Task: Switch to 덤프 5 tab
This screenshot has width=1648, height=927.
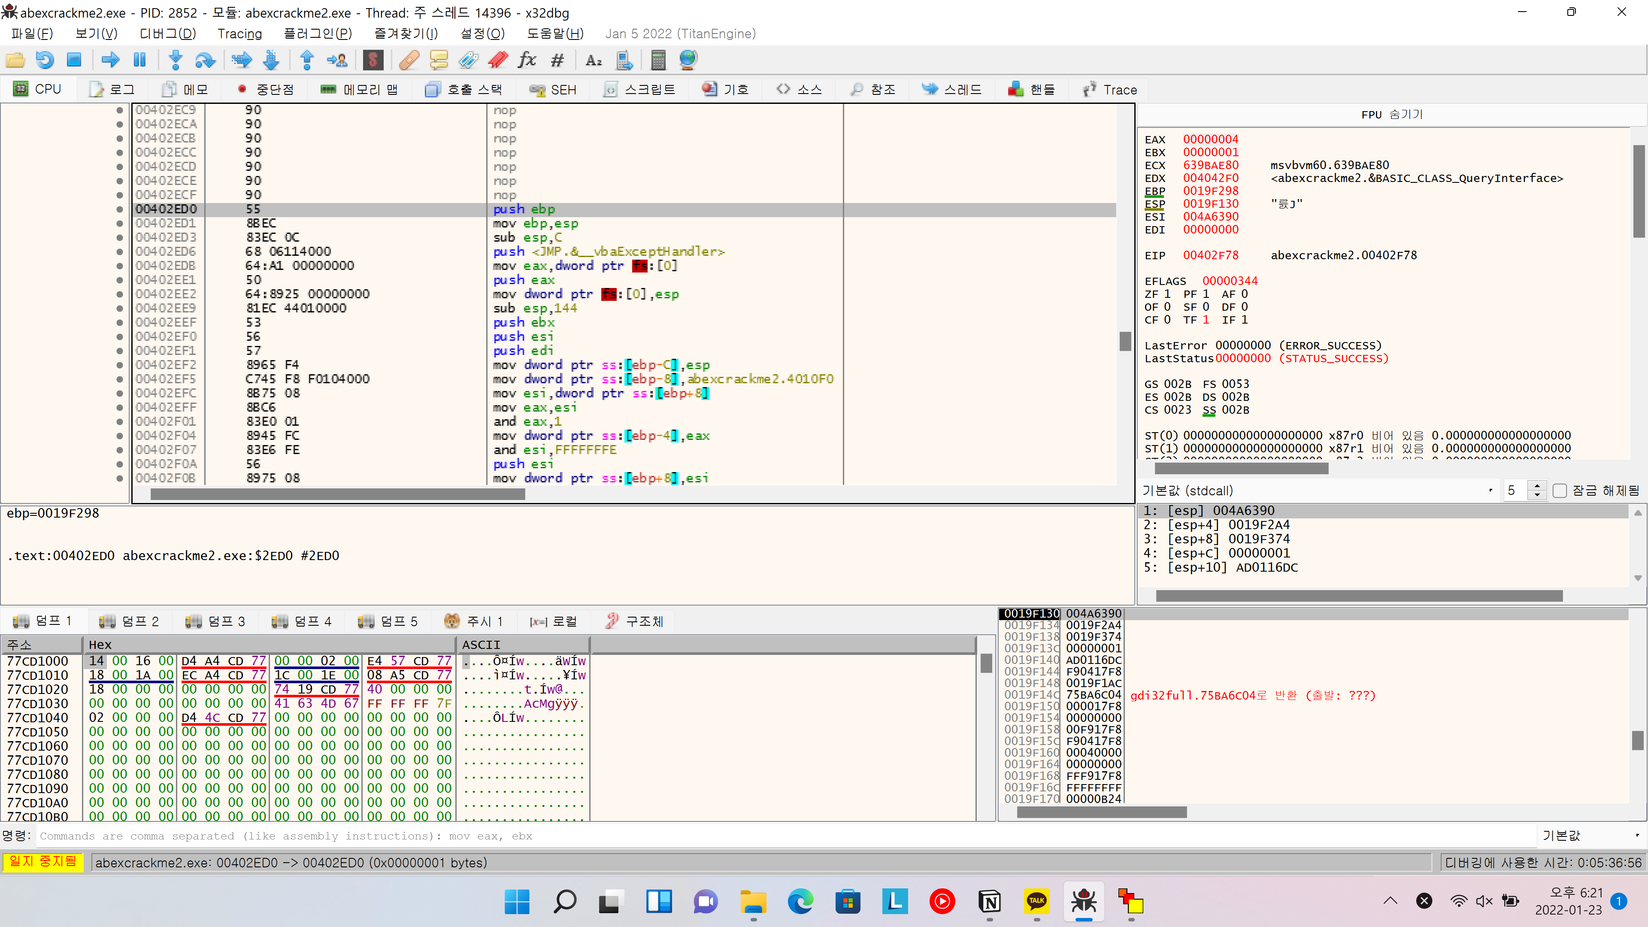Action: (388, 621)
